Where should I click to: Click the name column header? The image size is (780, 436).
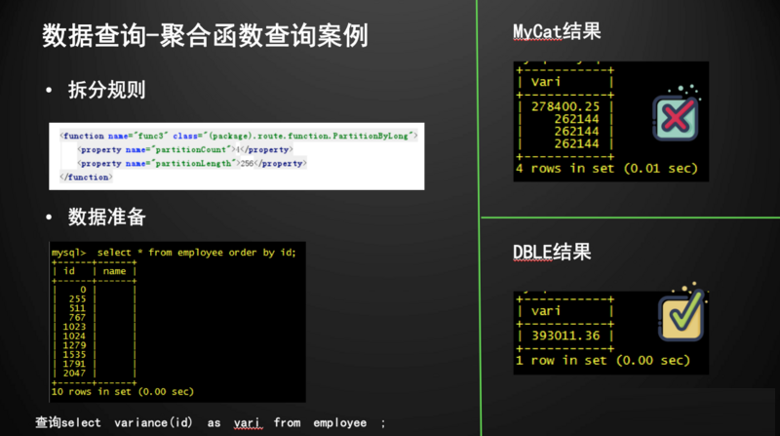click(114, 271)
